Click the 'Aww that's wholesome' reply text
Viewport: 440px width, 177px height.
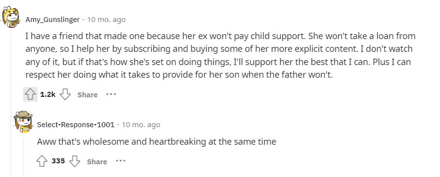click(x=157, y=142)
